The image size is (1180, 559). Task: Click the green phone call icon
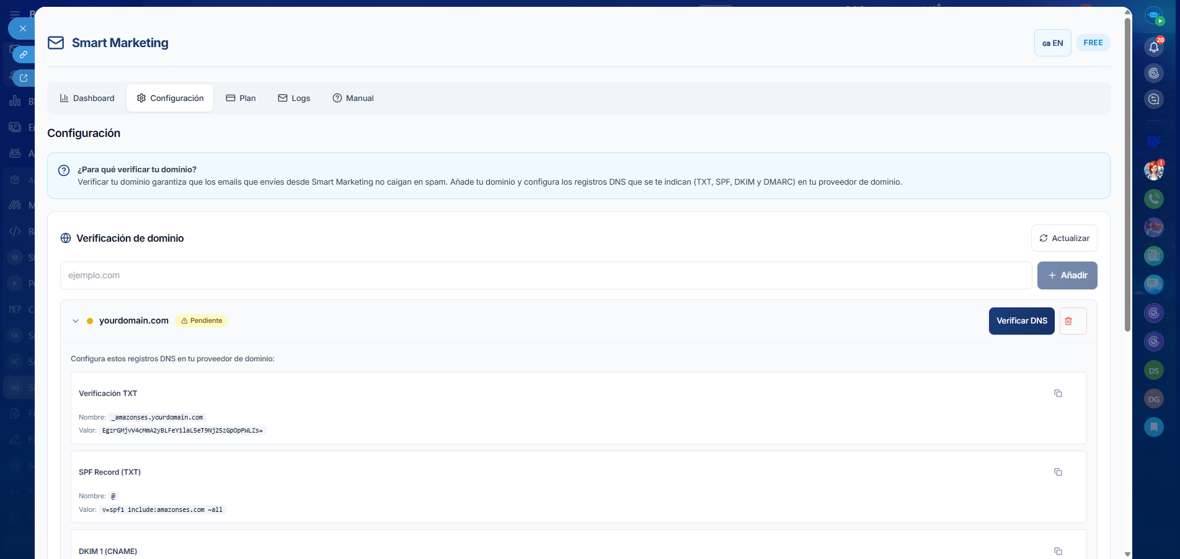click(1153, 199)
